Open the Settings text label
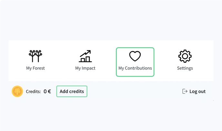This screenshot has width=222, height=131. pyautogui.click(x=185, y=68)
